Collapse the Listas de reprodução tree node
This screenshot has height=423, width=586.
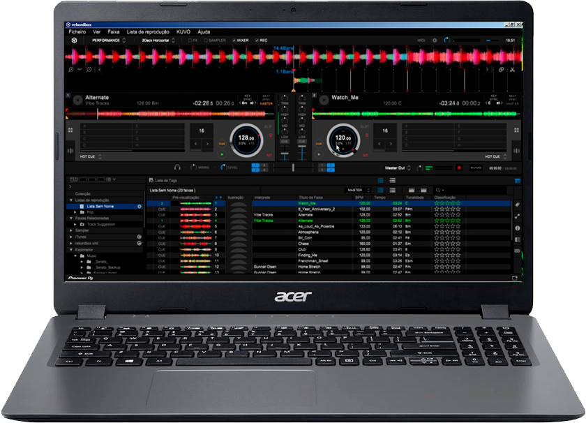(71, 200)
